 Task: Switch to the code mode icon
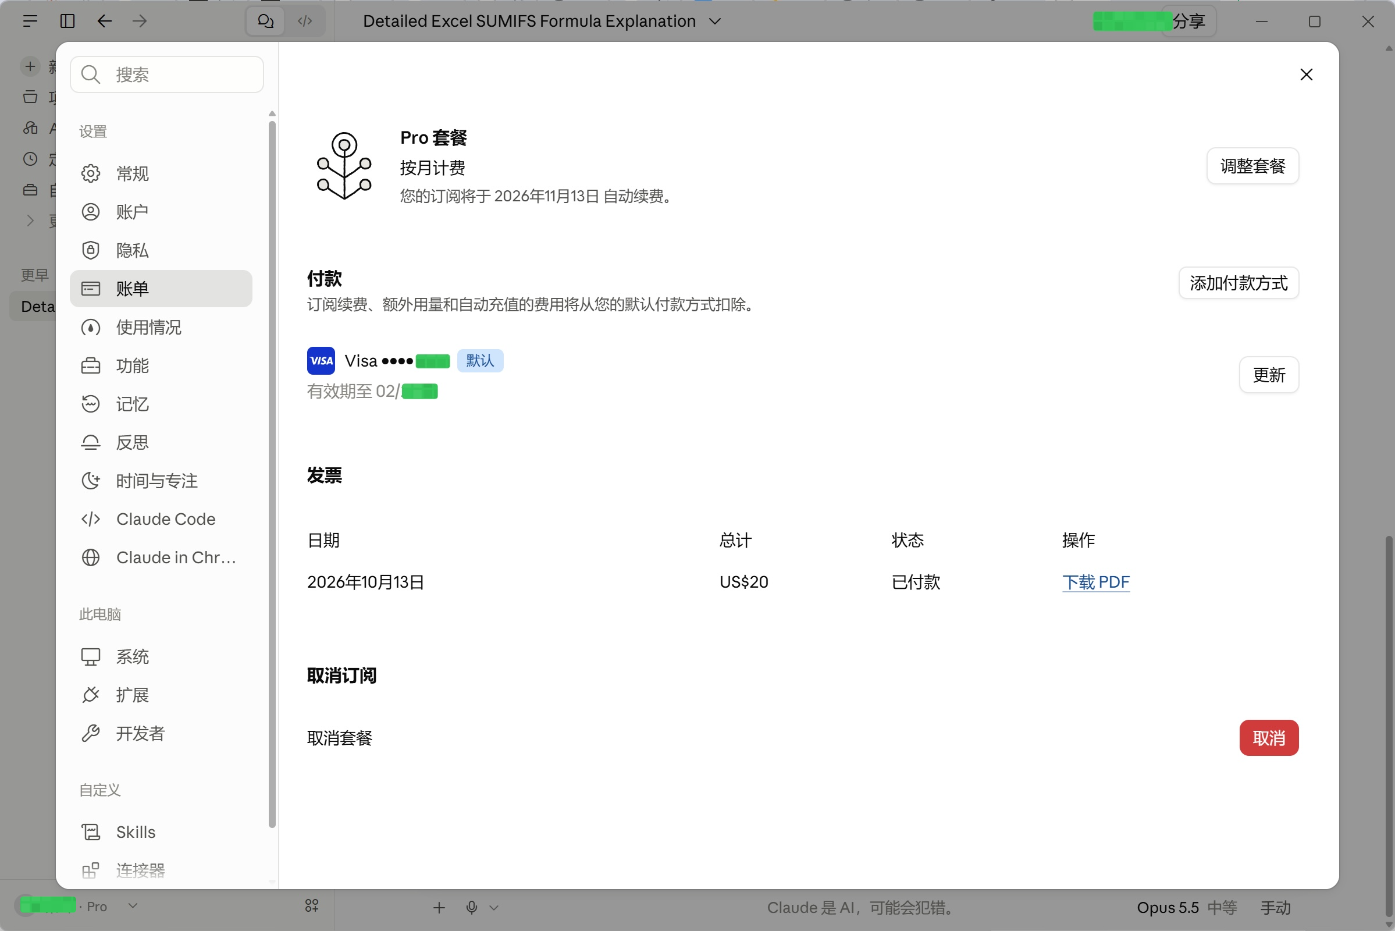[x=305, y=22]
